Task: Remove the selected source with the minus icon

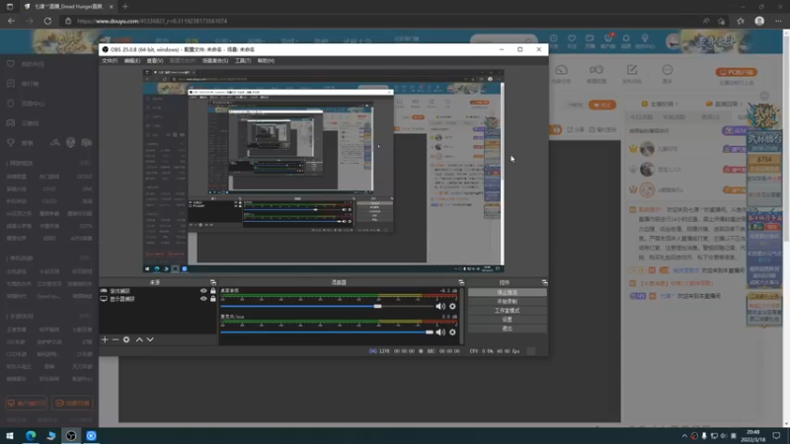Action: 116,339
